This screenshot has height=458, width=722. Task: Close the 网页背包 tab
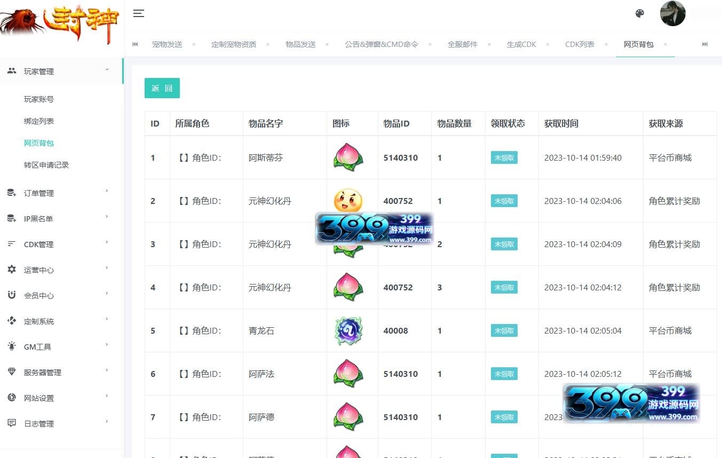pyautogui.click(x=665, y=44)
